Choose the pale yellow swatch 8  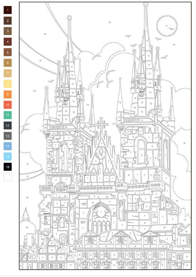tap(7, 84)
